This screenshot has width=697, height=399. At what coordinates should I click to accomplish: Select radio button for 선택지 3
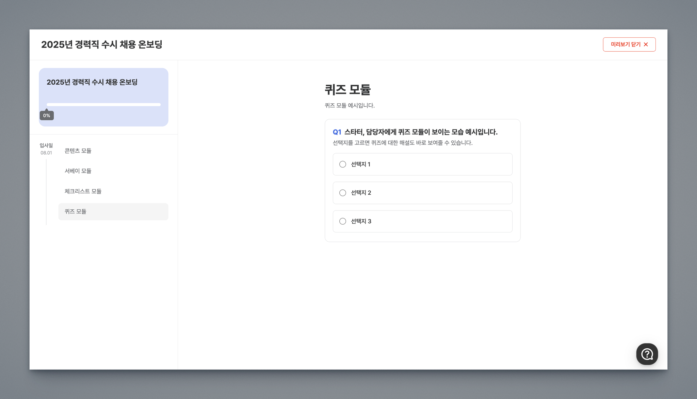(x=343, y=221)
